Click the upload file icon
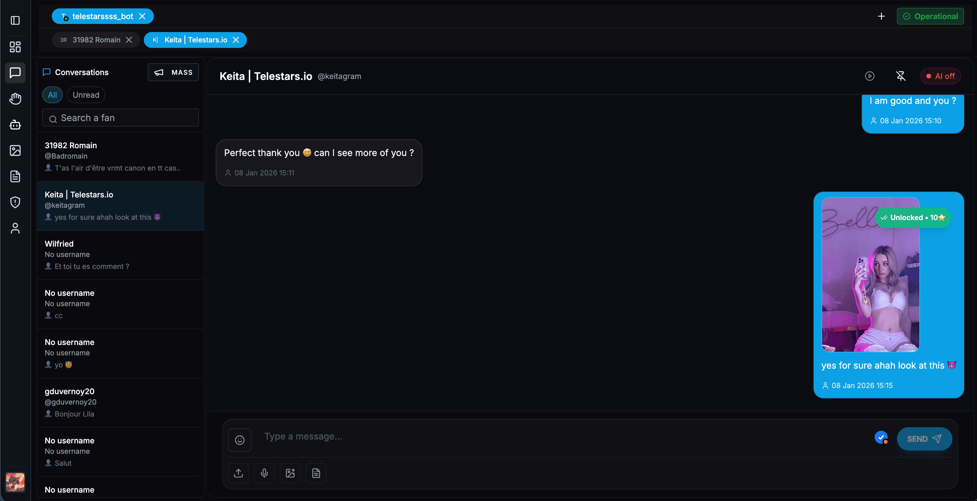 (238, 473)
